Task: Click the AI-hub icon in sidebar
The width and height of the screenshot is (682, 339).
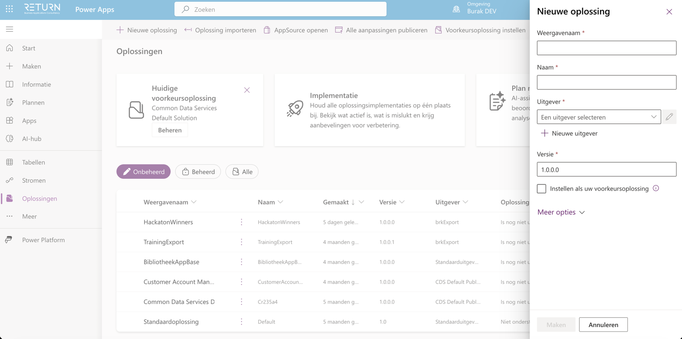Action: coord(9,138)
